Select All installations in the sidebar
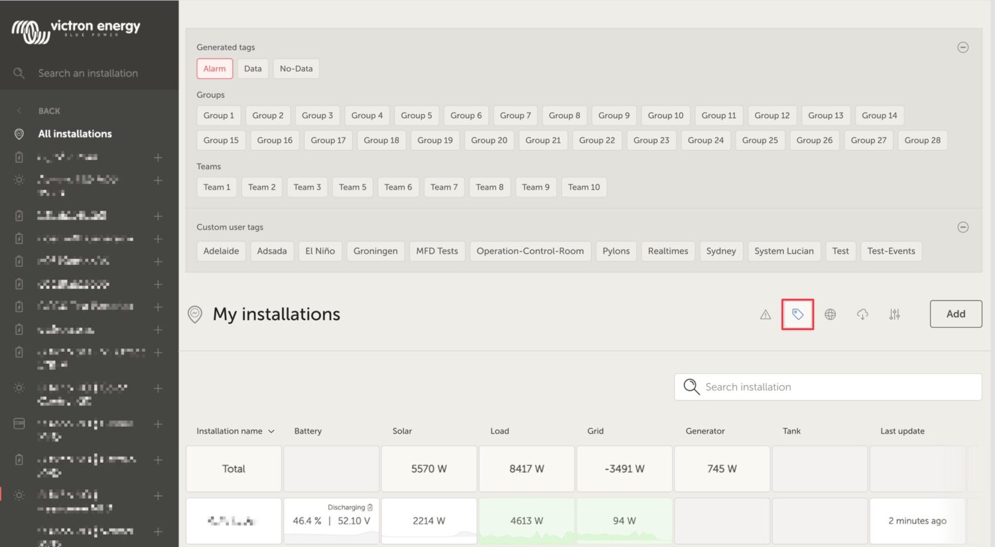 tap(73, 133)
